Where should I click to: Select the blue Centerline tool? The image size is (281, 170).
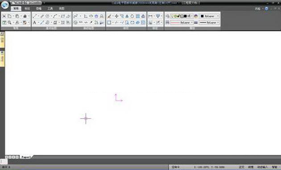tap(42, 23)
